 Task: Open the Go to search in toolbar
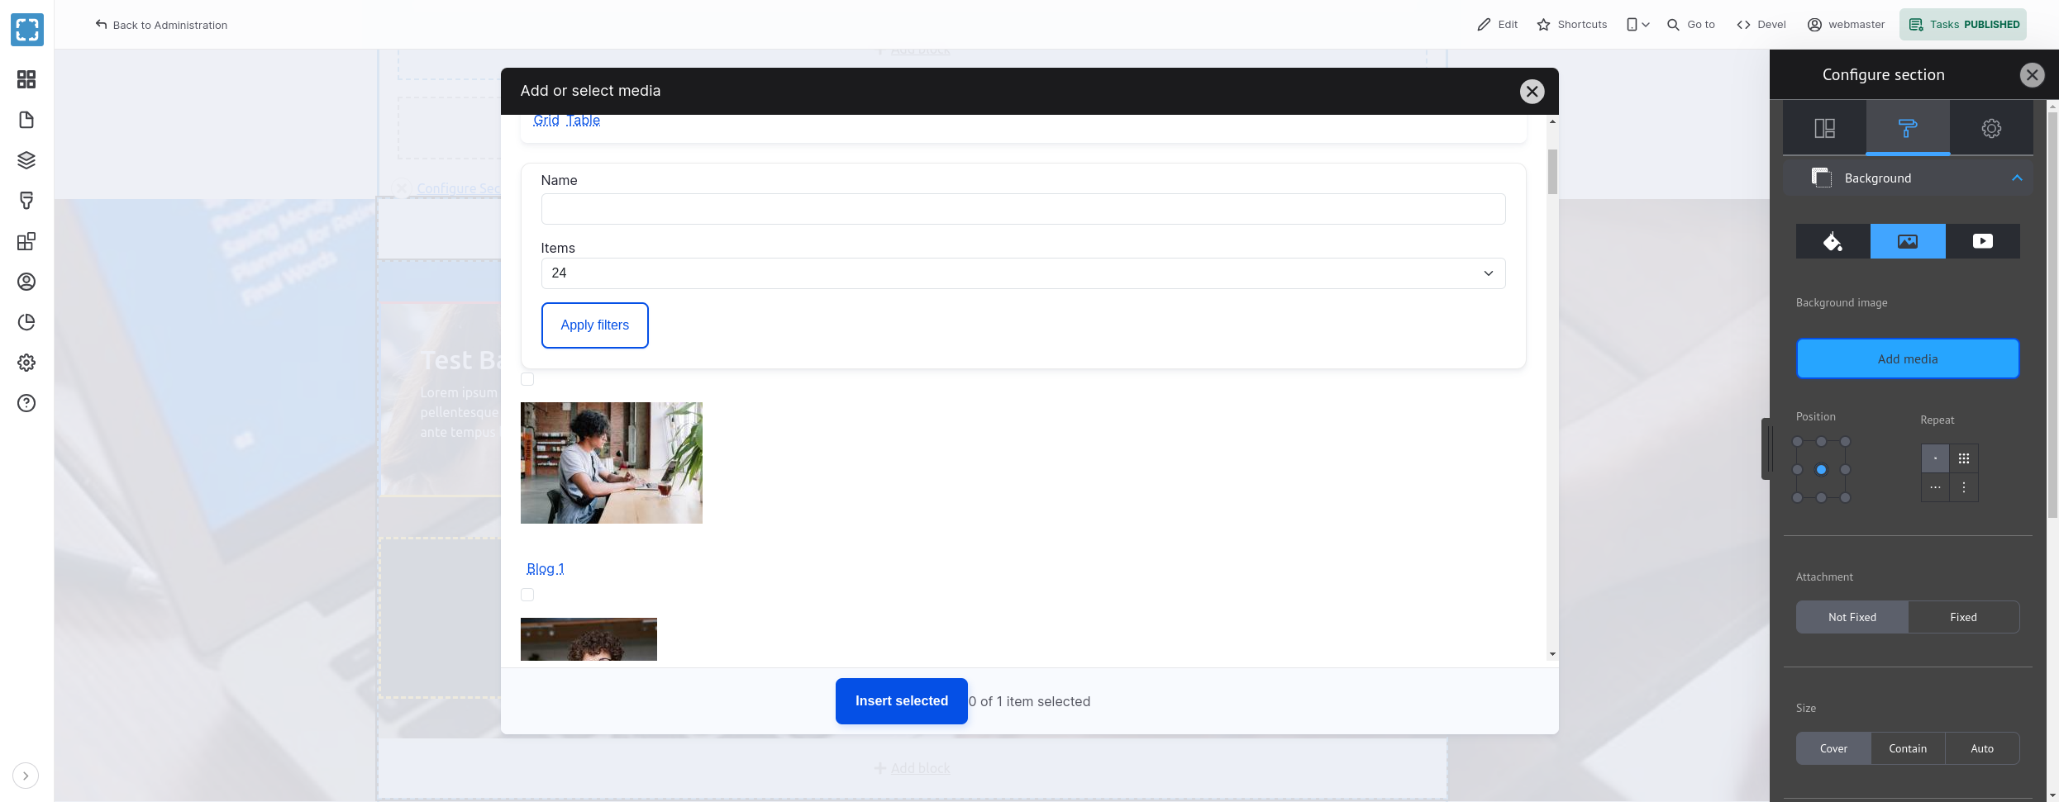coord(1690,25)
